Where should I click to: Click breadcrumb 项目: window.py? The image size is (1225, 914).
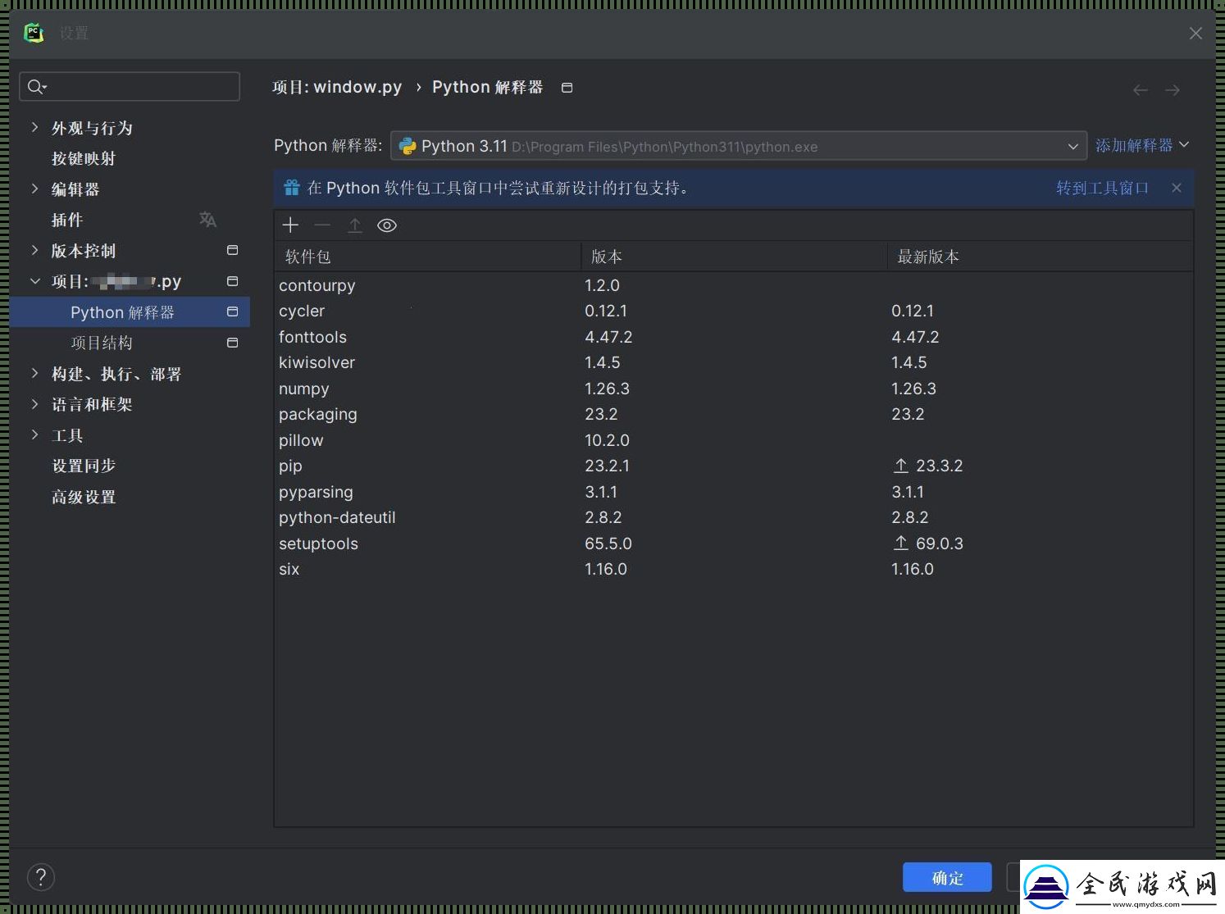337,87
